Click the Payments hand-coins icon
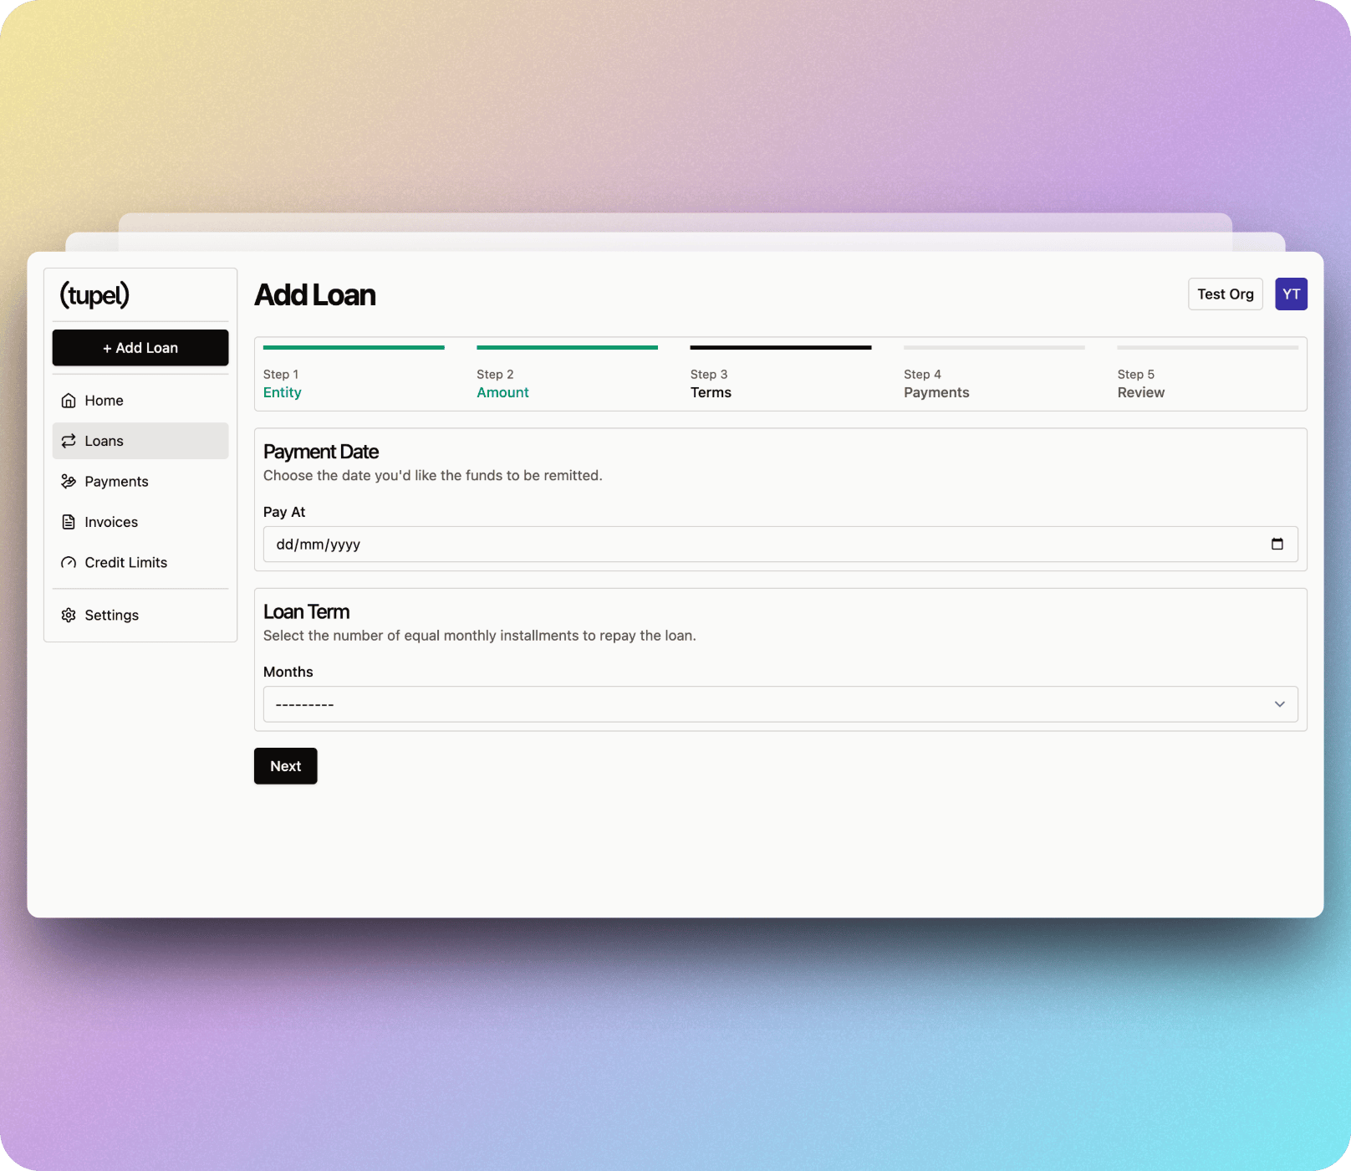1351x1171 pixels. [69, 482]
